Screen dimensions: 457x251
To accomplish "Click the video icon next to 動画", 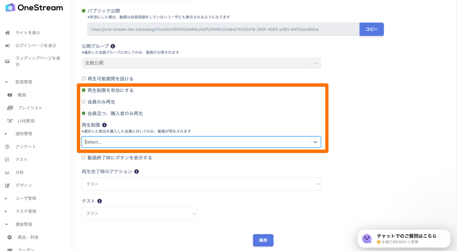I will (x=10, y=95).
